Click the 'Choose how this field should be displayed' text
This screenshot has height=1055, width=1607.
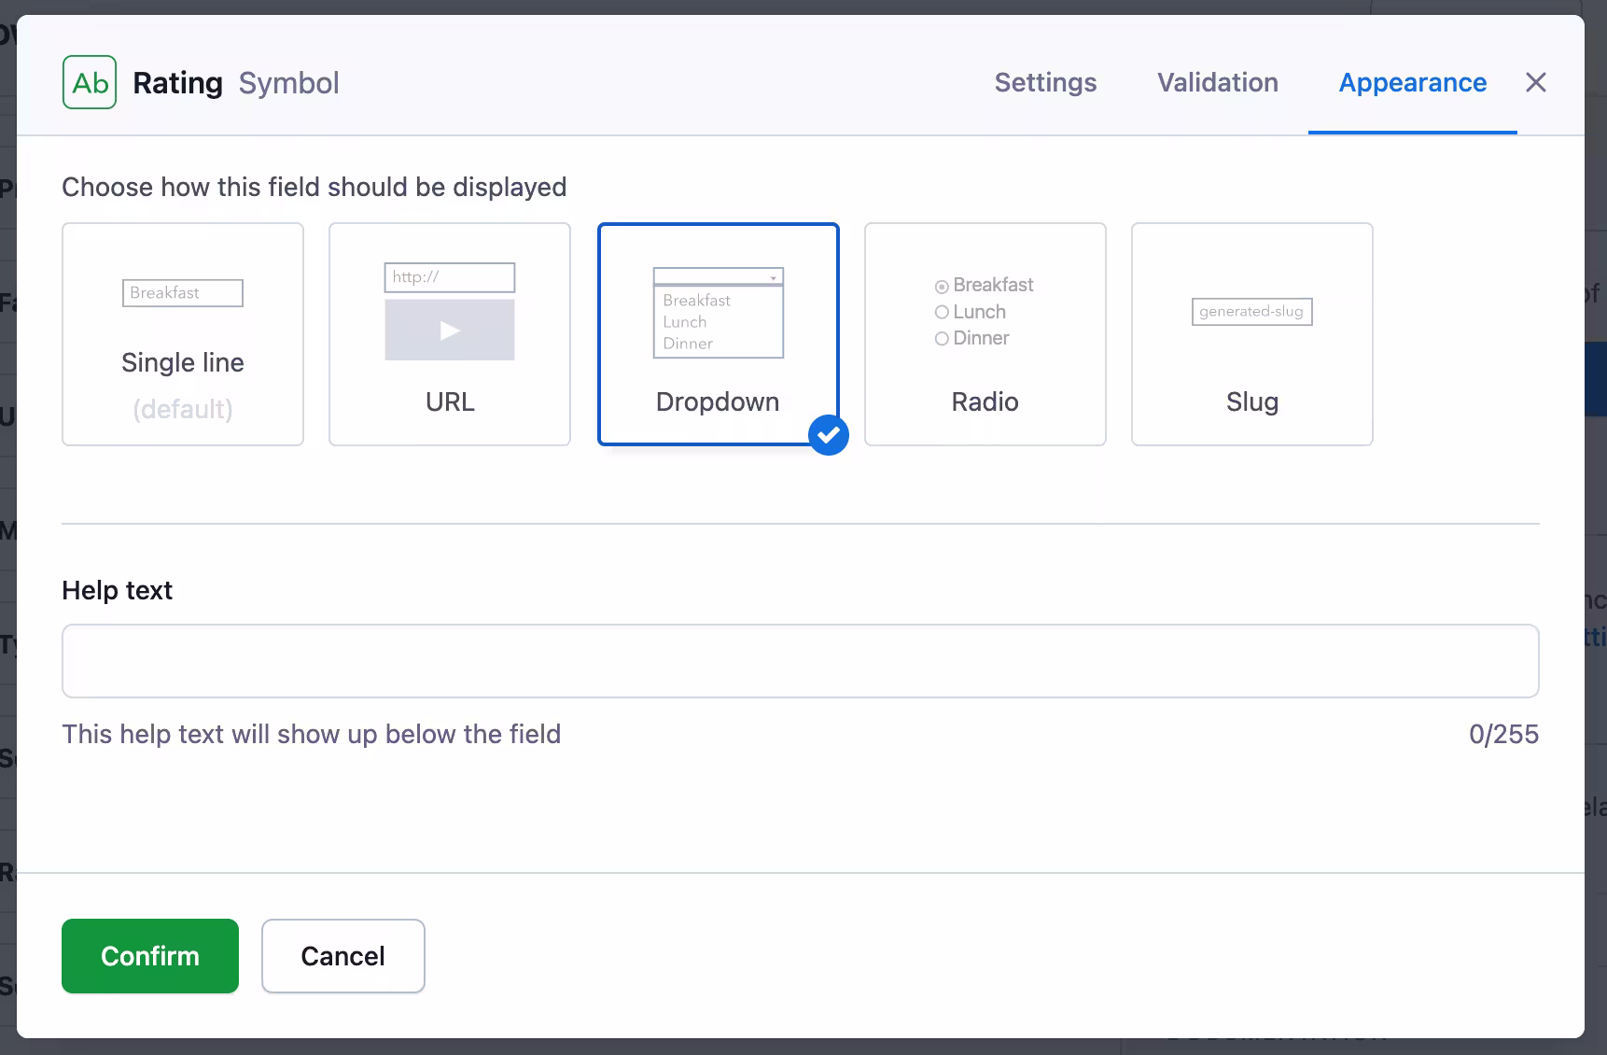click(314, 187)
